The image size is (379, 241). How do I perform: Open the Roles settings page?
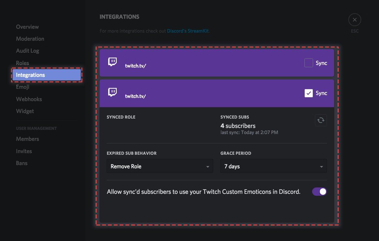[22, 63]
